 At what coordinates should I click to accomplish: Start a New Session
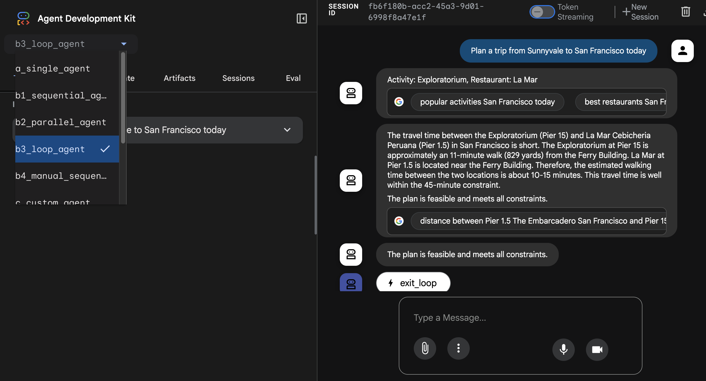[640, 12]
